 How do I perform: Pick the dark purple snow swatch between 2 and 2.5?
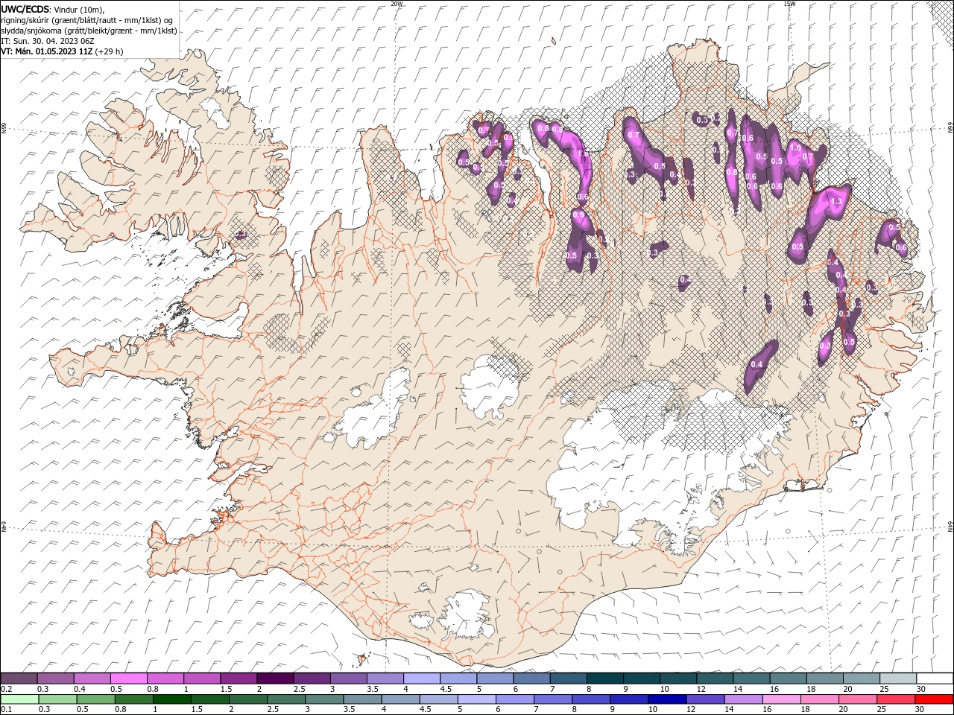coord(275,679)
